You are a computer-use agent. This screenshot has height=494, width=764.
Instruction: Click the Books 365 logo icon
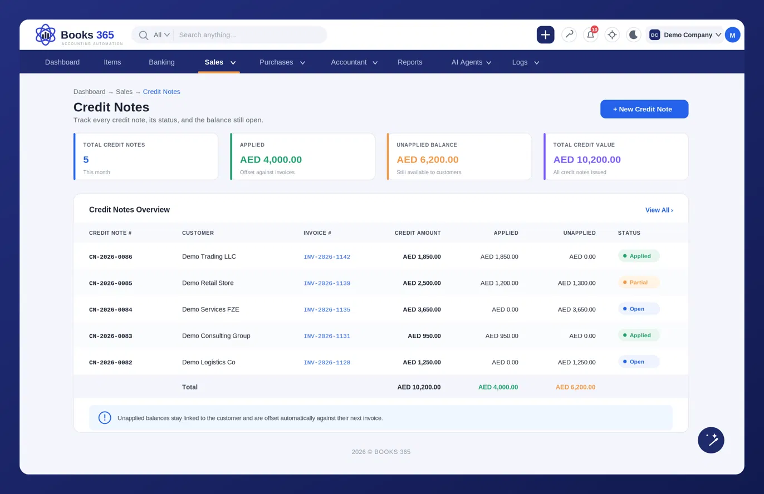point(46,34)
